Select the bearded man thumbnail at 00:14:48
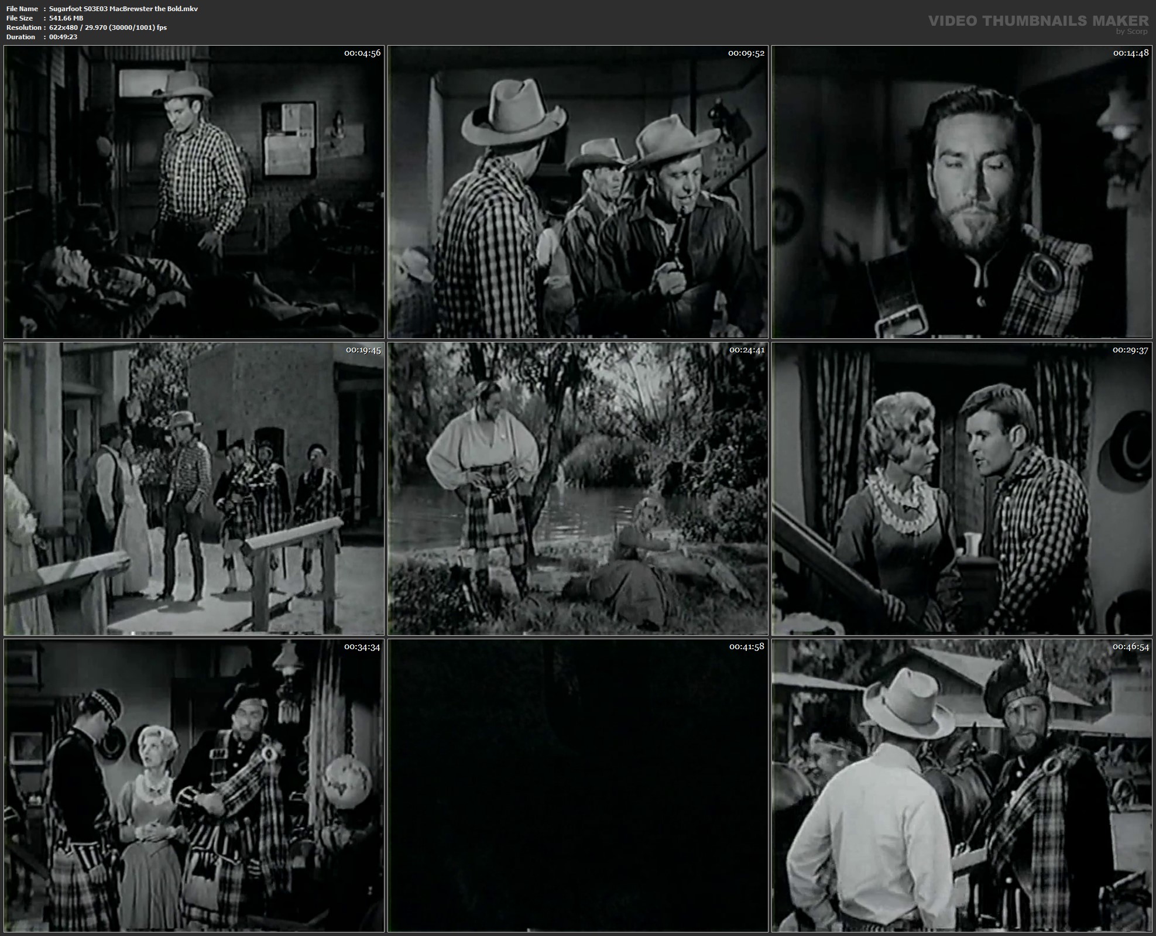The width and height of the screenshot is (1156, 936). tap(962, 192)
